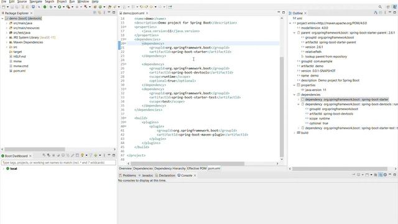Switch to Dependency Hierarchy tab
This screenshot has width=398, height=224.
(170, 169)
